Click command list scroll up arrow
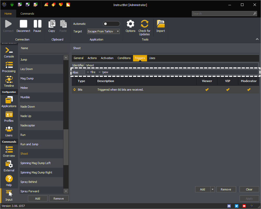 (66, 58)
